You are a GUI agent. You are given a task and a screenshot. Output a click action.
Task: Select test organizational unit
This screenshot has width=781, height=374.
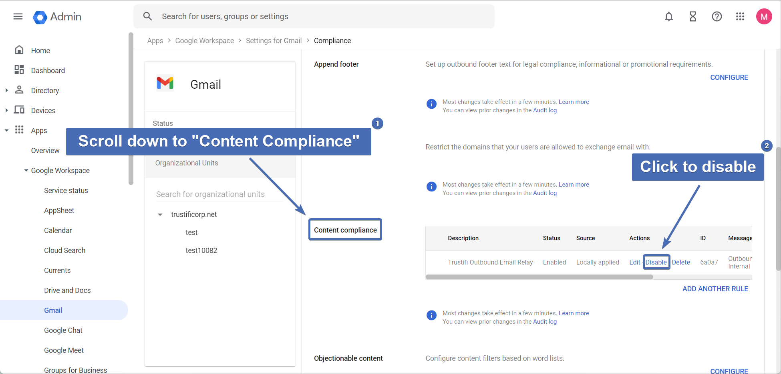pos(191,233)
